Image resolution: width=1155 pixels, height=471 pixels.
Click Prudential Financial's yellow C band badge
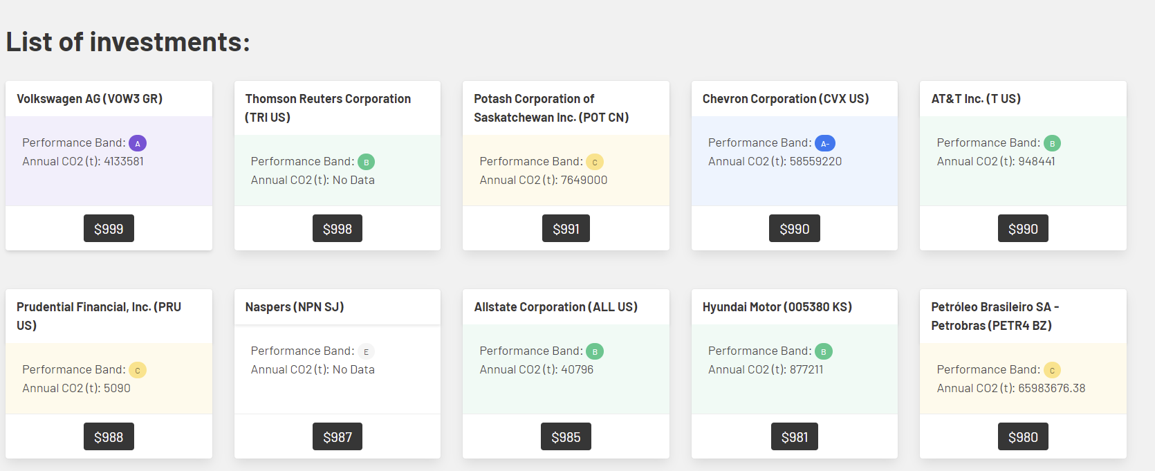tap(138, 370)
